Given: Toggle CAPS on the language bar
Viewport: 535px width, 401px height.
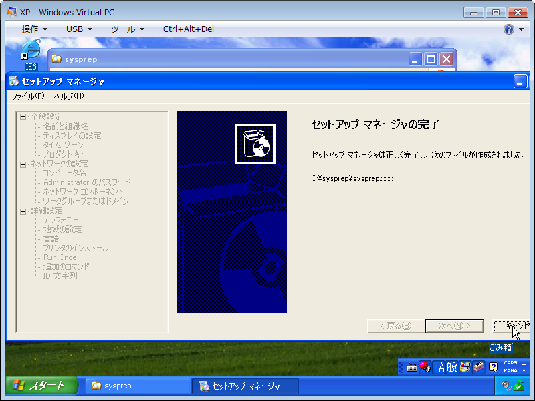Looking at the screenshot, I should [510, 363].
